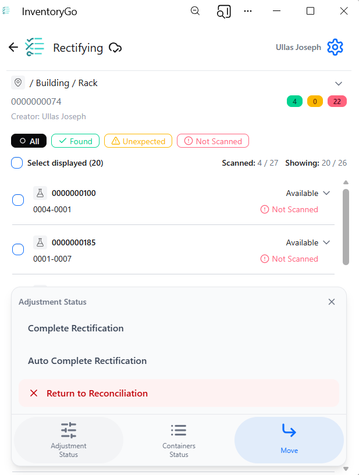
Task: Tick the checkbox for container 0000000100
Action: click(18, 200)
